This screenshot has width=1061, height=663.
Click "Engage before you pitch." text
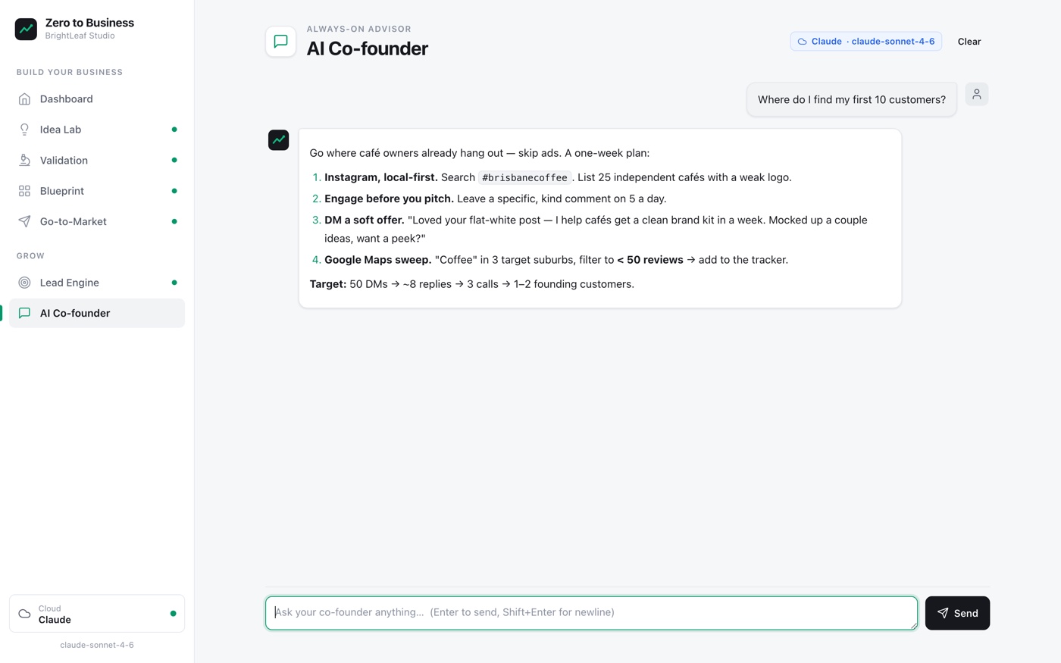tap(389, 199)
